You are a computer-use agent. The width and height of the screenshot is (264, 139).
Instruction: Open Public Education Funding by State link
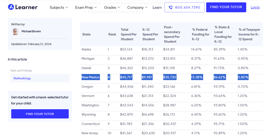point(116,12)
